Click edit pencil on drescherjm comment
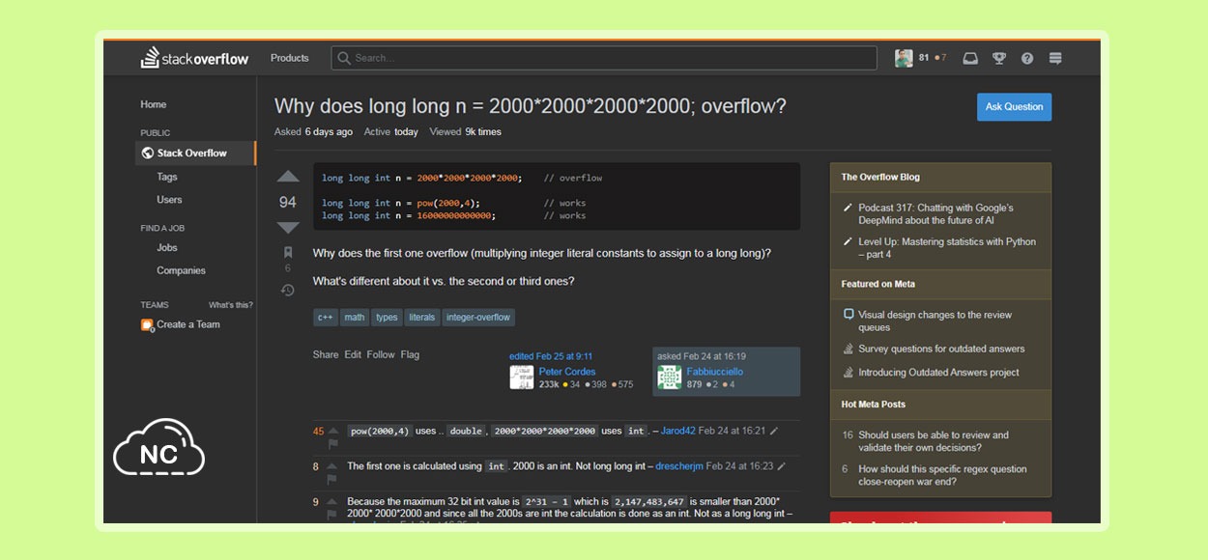This screenshot has height=560, width=1208. [x=781, y=466]
